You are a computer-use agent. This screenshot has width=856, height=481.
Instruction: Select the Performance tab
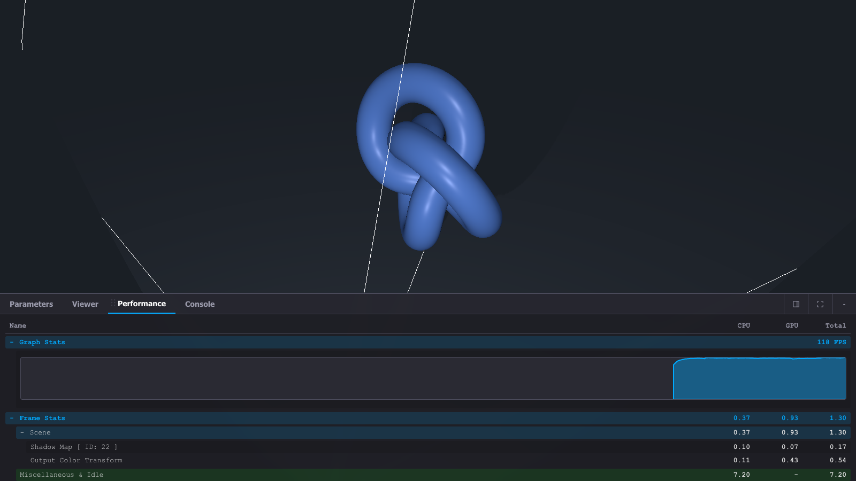point(142,304)
